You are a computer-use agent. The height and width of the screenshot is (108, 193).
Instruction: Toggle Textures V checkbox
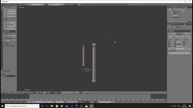184,44
